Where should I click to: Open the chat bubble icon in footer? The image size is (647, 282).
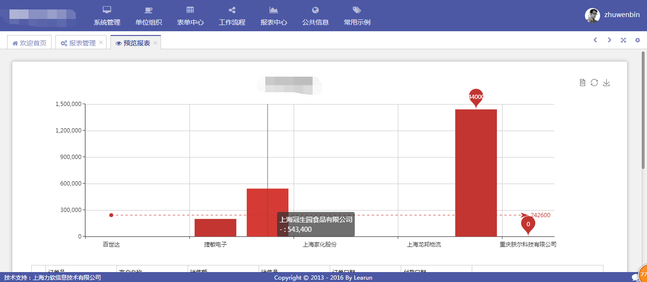(635, 278)
